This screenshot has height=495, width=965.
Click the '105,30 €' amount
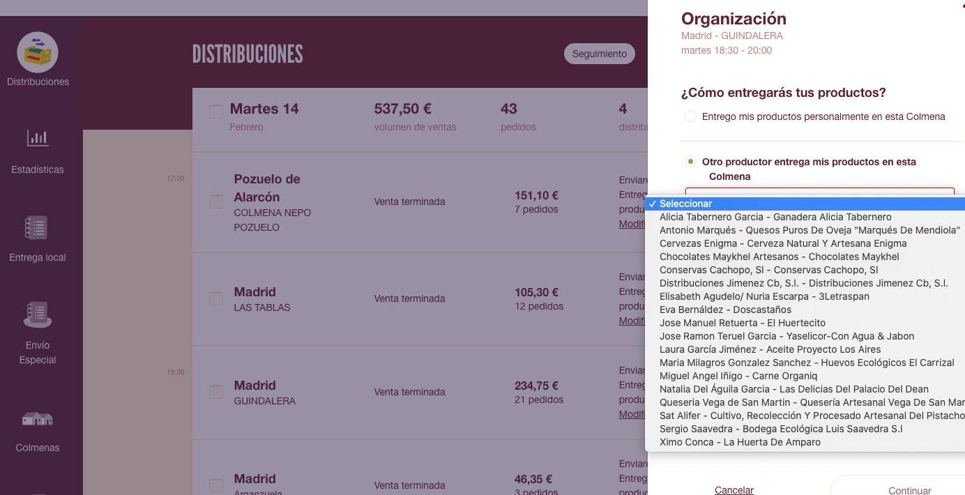(x=537, y=293)
